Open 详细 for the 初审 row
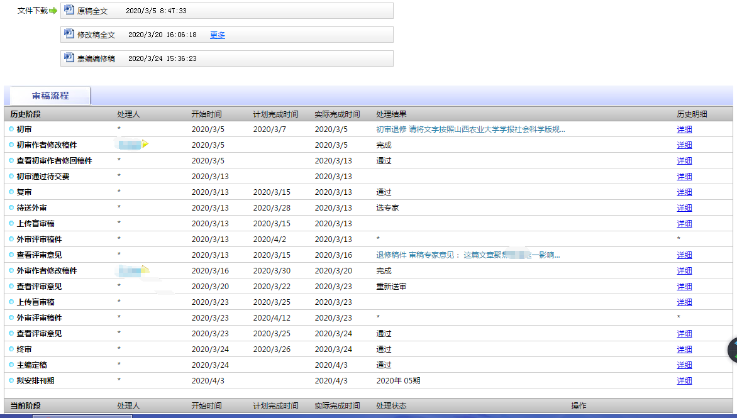Image resolution: width=737 pixels, height=418 pixels. [x=684, y=129]
